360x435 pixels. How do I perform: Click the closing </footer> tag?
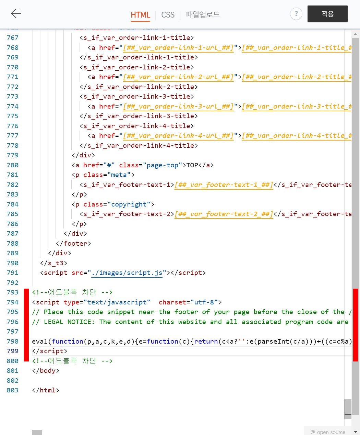(73, 244)
